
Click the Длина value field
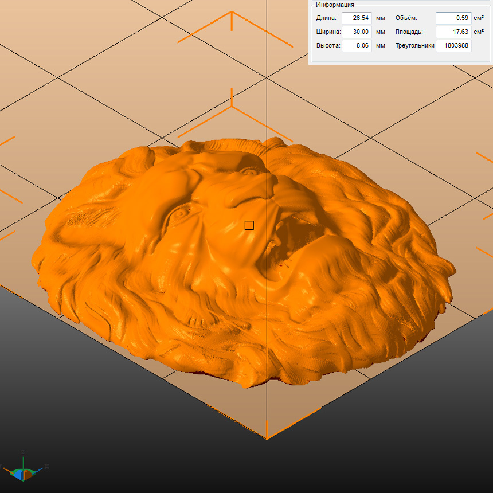click(357, 18)
